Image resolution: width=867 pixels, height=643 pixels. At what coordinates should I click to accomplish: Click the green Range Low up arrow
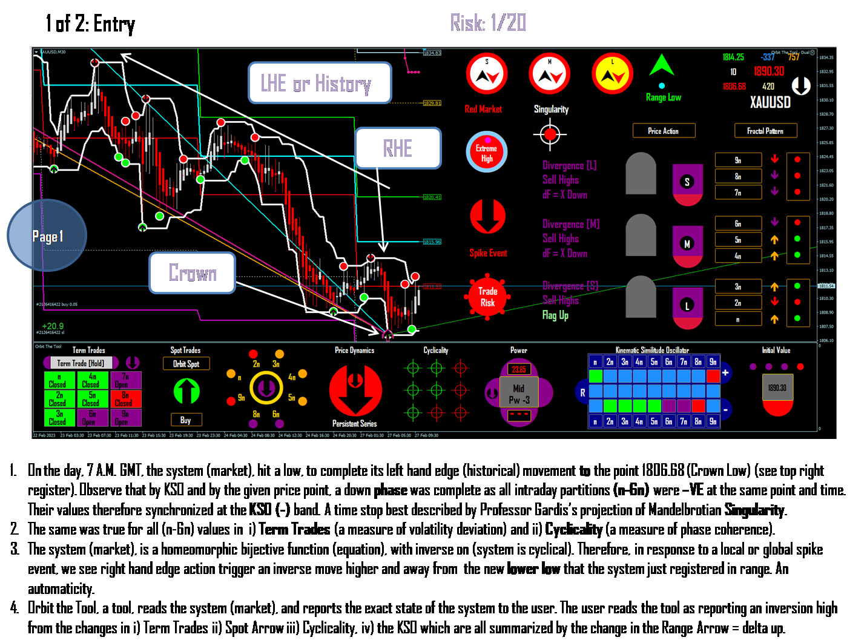662,65
